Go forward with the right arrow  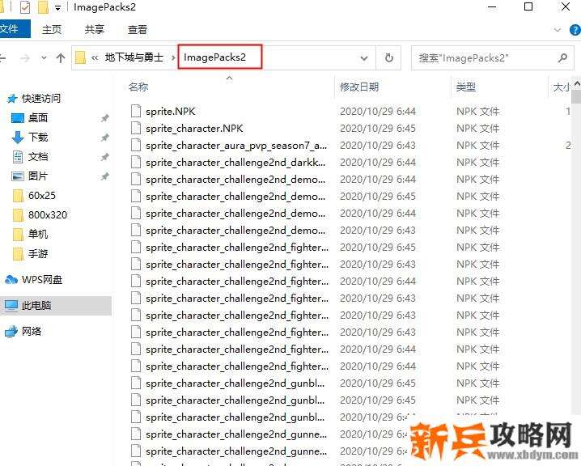click(x=25, y=57)
